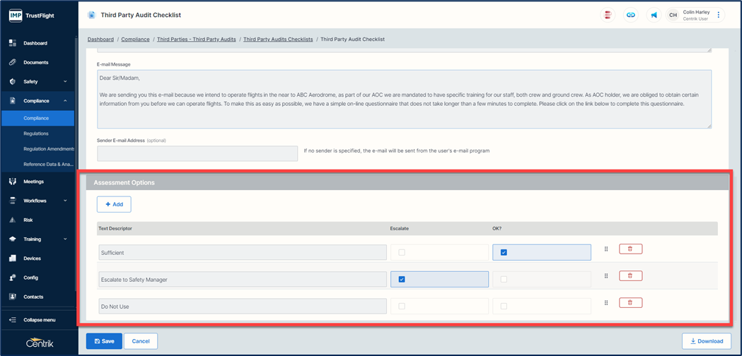Grab the reorder handle for Do Not Use row
This screenshot has width=742, height=356.
(x=606, y=303)
